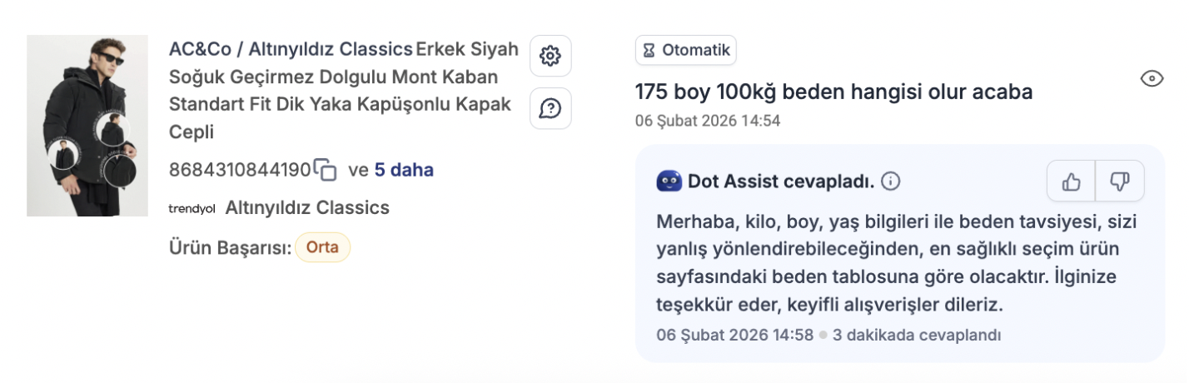Open the product settings gear icon
Viewport: 1189px width, 383px height.
550,56
